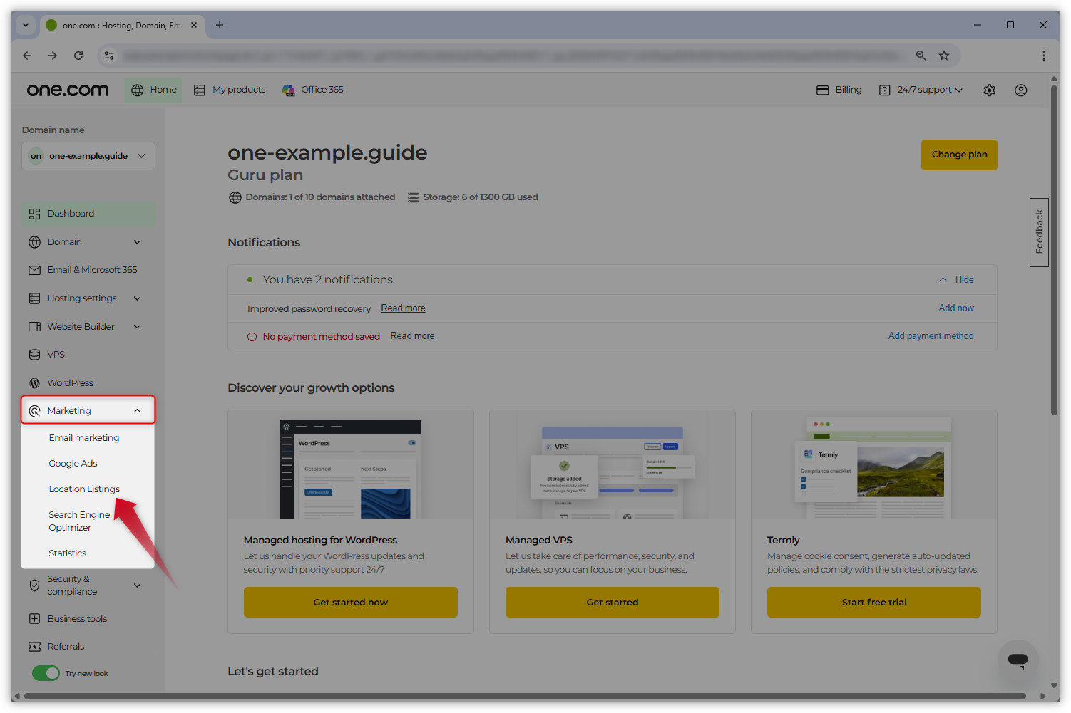The height and width of the screenshot is (713, 1071).
Task: Click the Office 365 icon
Action: 289,90
